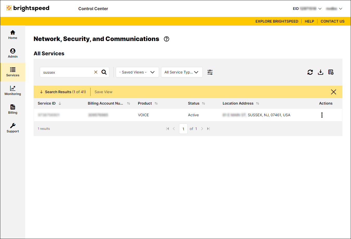Open the Support sidebar section
This screenshot has width=351, height=239.
pyautogui.click(x=13, y=128)
